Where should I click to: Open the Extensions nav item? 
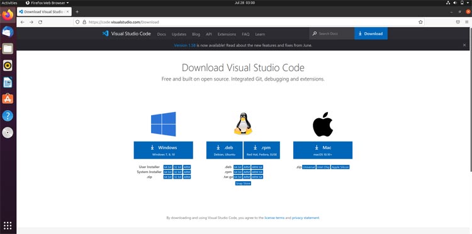point(227,34)
